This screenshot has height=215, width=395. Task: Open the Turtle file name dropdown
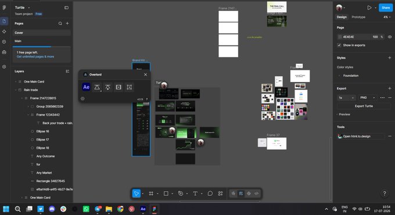[28, 8]
